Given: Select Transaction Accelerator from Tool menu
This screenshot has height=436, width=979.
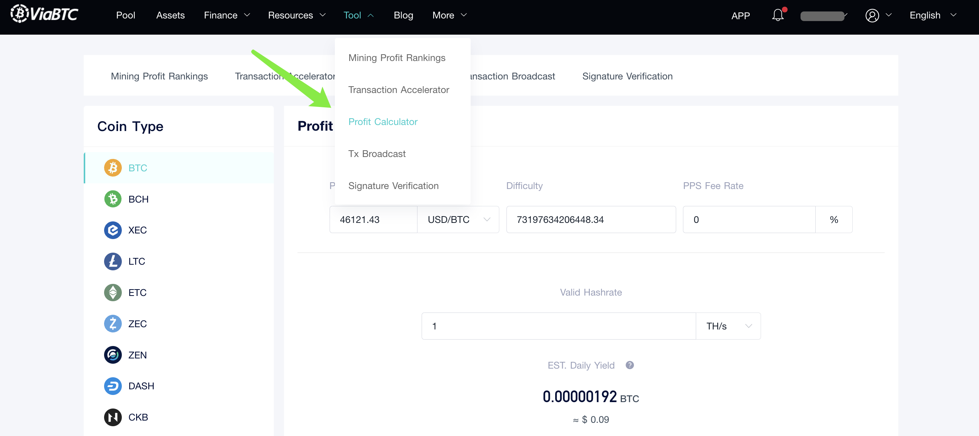Looking at the screenshot, I should coord(398,89).
